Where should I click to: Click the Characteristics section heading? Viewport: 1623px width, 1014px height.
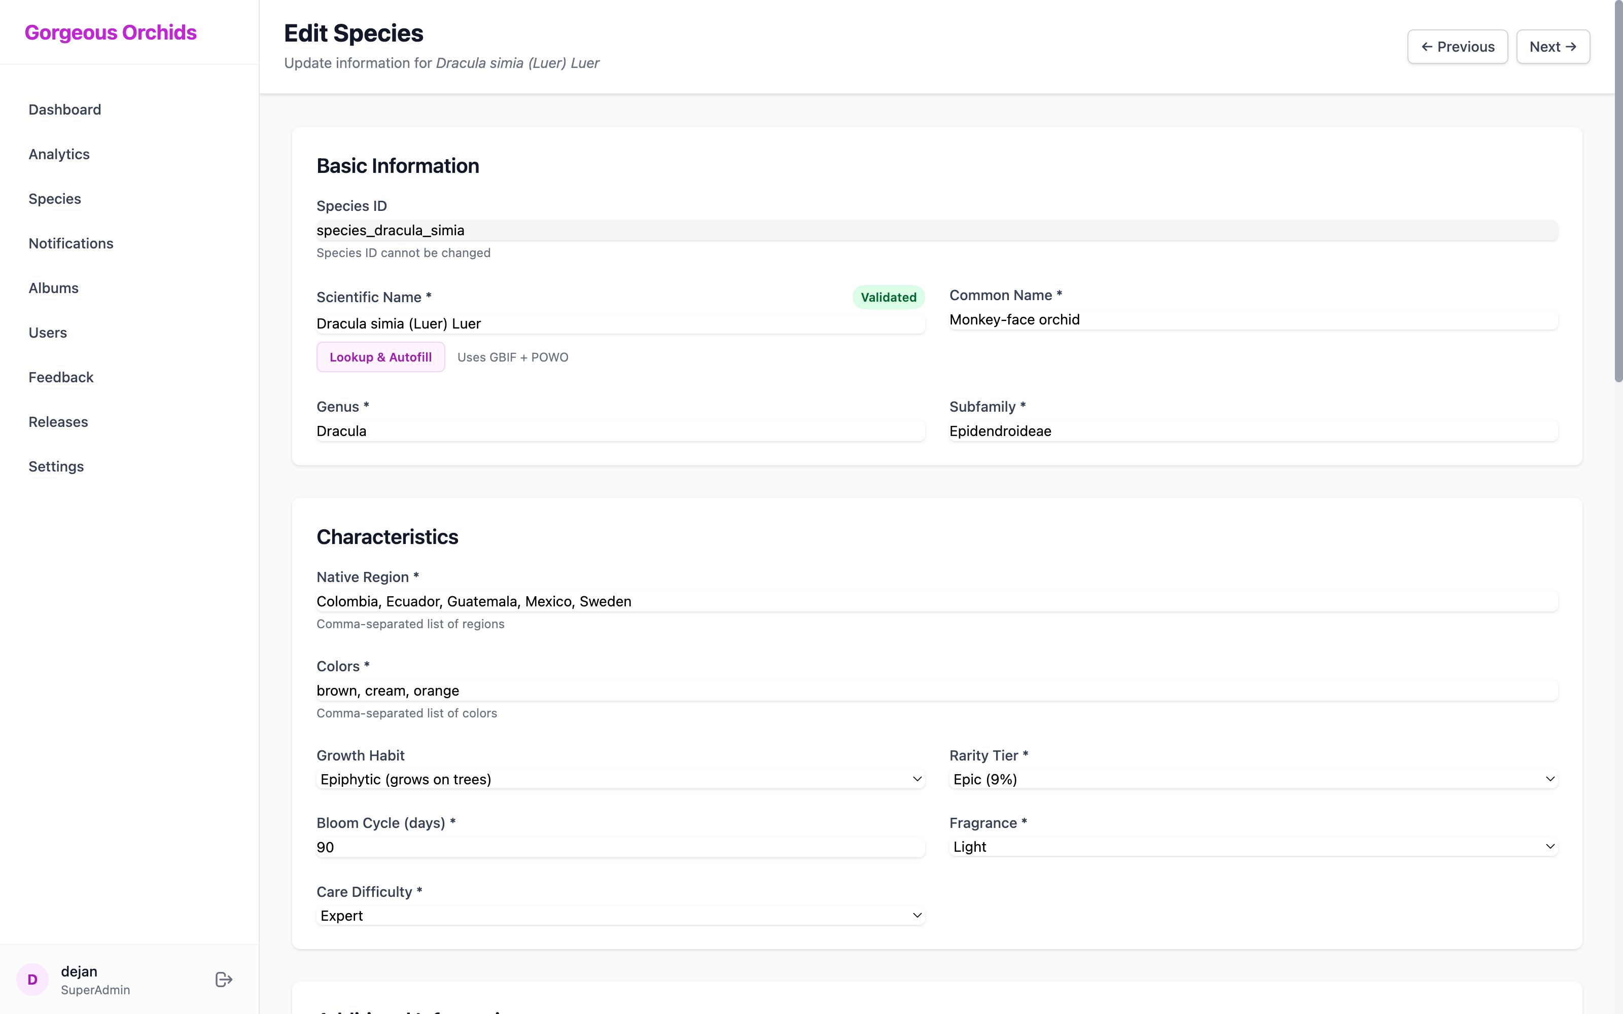(387, 536)
